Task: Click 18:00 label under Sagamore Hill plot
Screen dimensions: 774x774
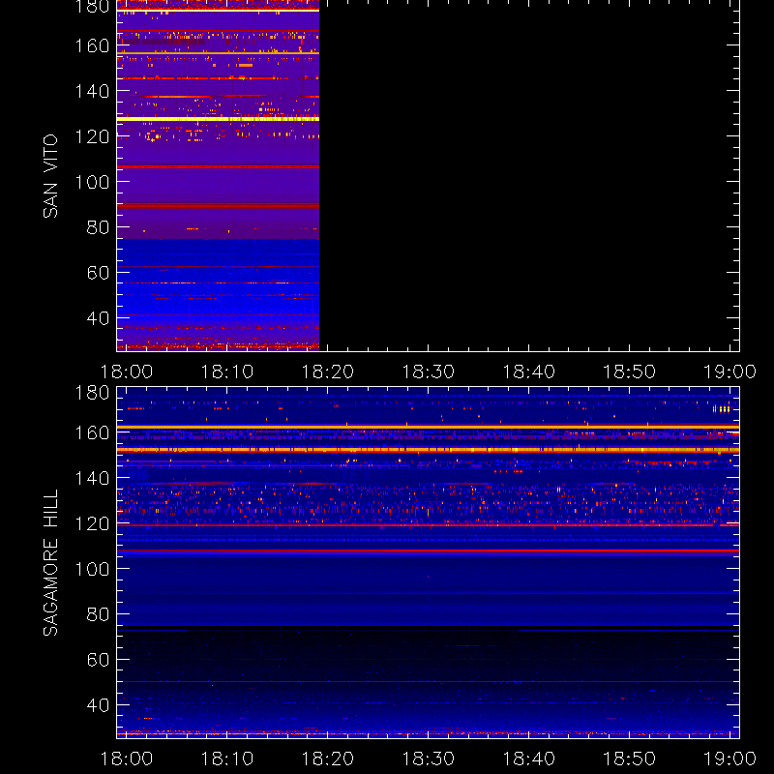Action: 127,759
